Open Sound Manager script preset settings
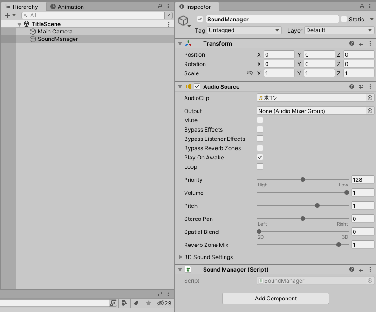This screenshot has height=312, width=376. 361,269
